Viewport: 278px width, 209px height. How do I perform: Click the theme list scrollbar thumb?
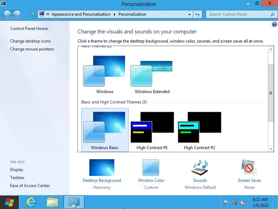pos(271,93)
